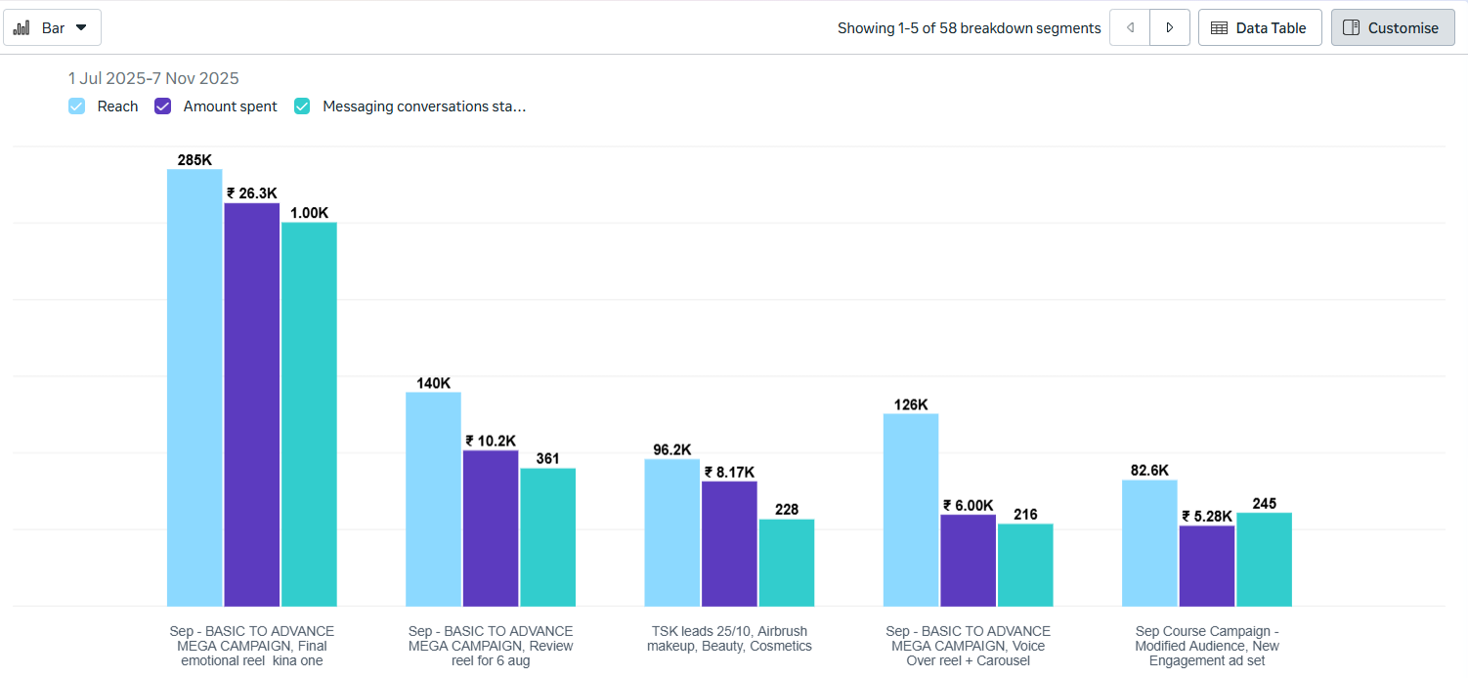Go to previous breakdown segments page
1468x678 pixels.
(1130, 27)
